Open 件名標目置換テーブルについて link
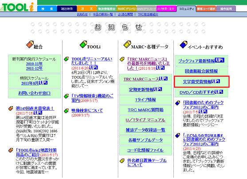Viewport: 247px width, 179px height. (147, 163)
